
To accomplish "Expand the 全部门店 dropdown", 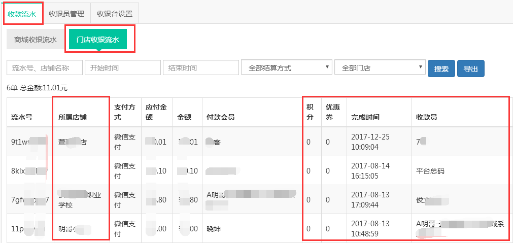I will 380,67.
